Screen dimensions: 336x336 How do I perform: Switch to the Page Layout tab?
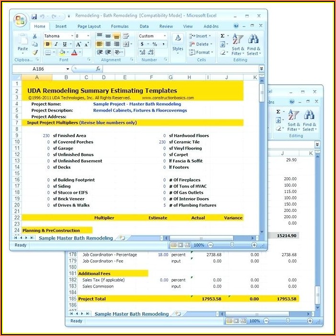point(89,26)
